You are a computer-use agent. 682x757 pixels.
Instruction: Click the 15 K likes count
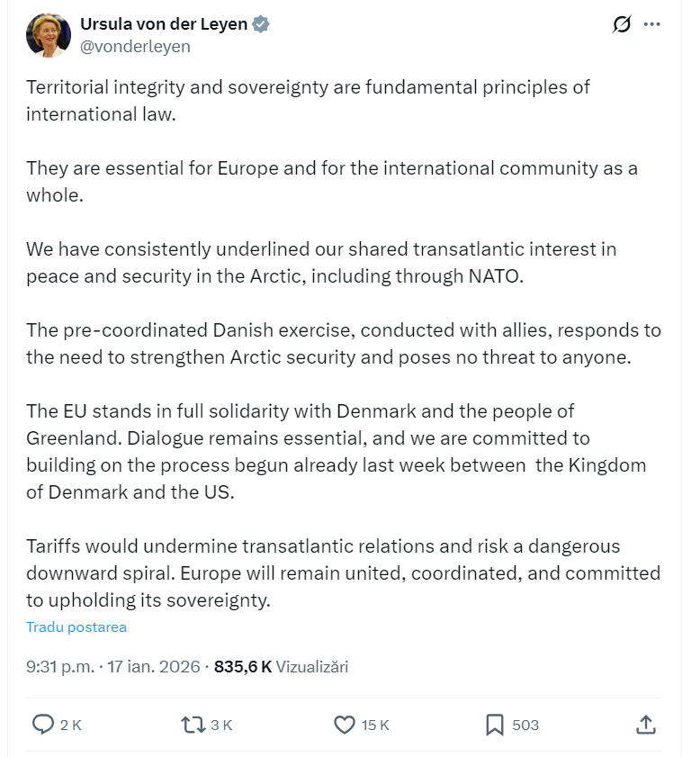click(375, 725)
